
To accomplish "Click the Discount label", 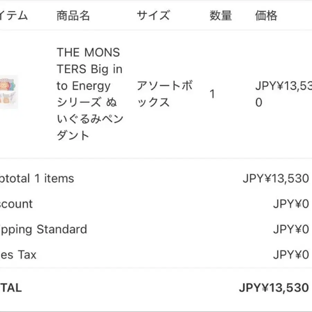I will pos(16,204).
